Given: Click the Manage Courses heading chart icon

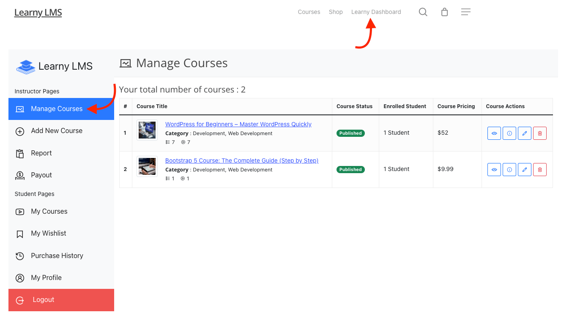Looking at the screenshot, I should tap(126, 63).
